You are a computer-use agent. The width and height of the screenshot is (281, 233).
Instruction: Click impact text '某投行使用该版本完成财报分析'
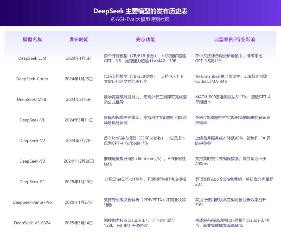(x=223, y=200)
